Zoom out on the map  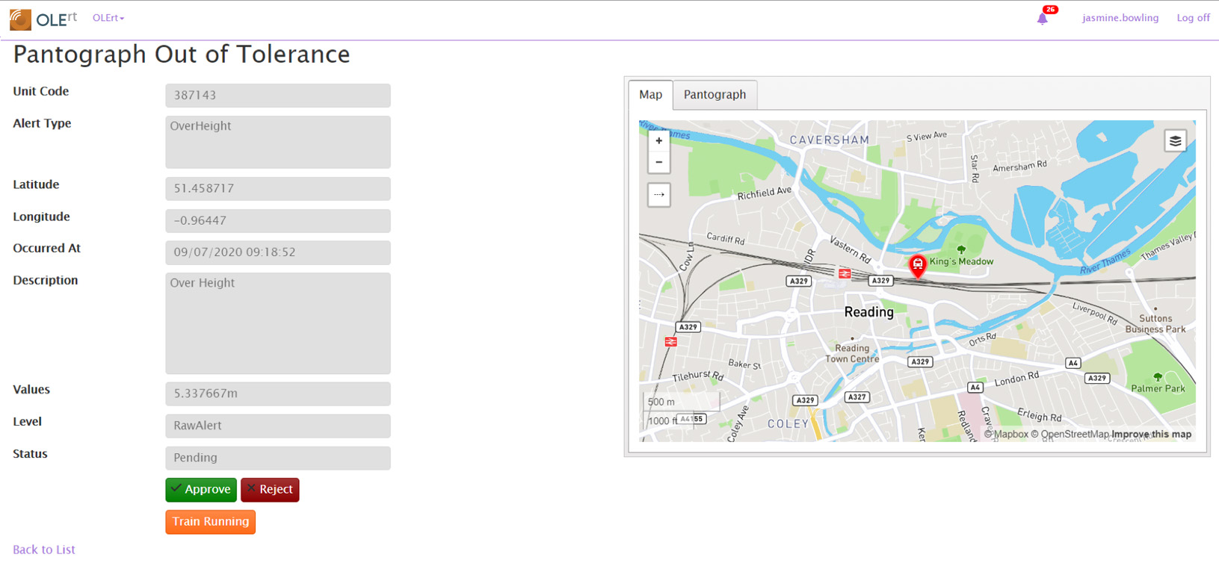(x=658, y=162)
